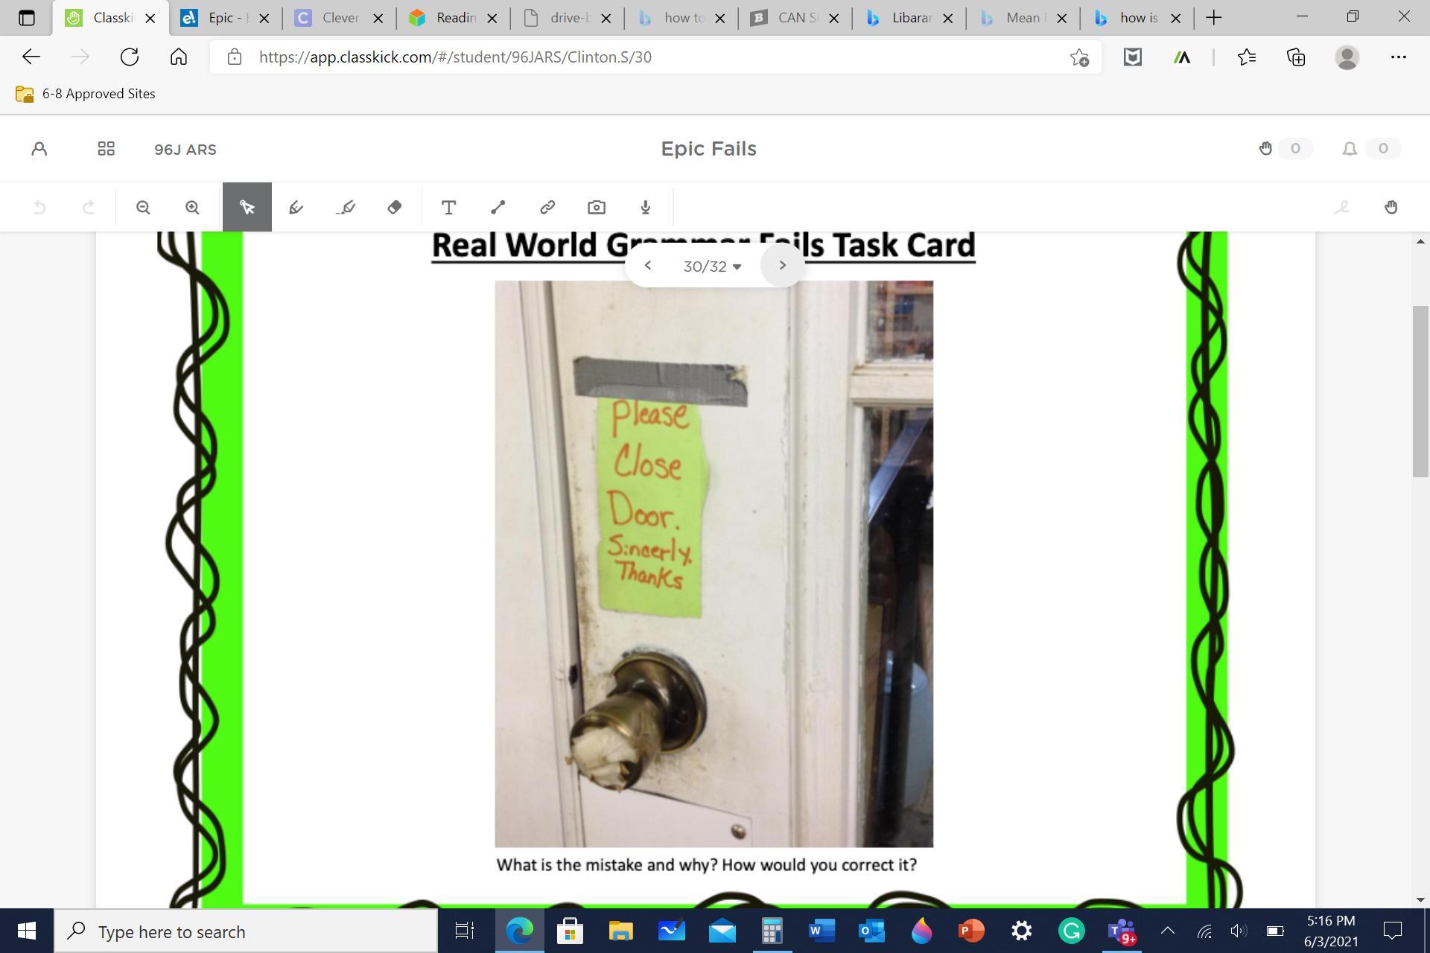Click the page vertical scrollbar
This screenshot has width=1430, height=953.
click(x=1420, y=391)
